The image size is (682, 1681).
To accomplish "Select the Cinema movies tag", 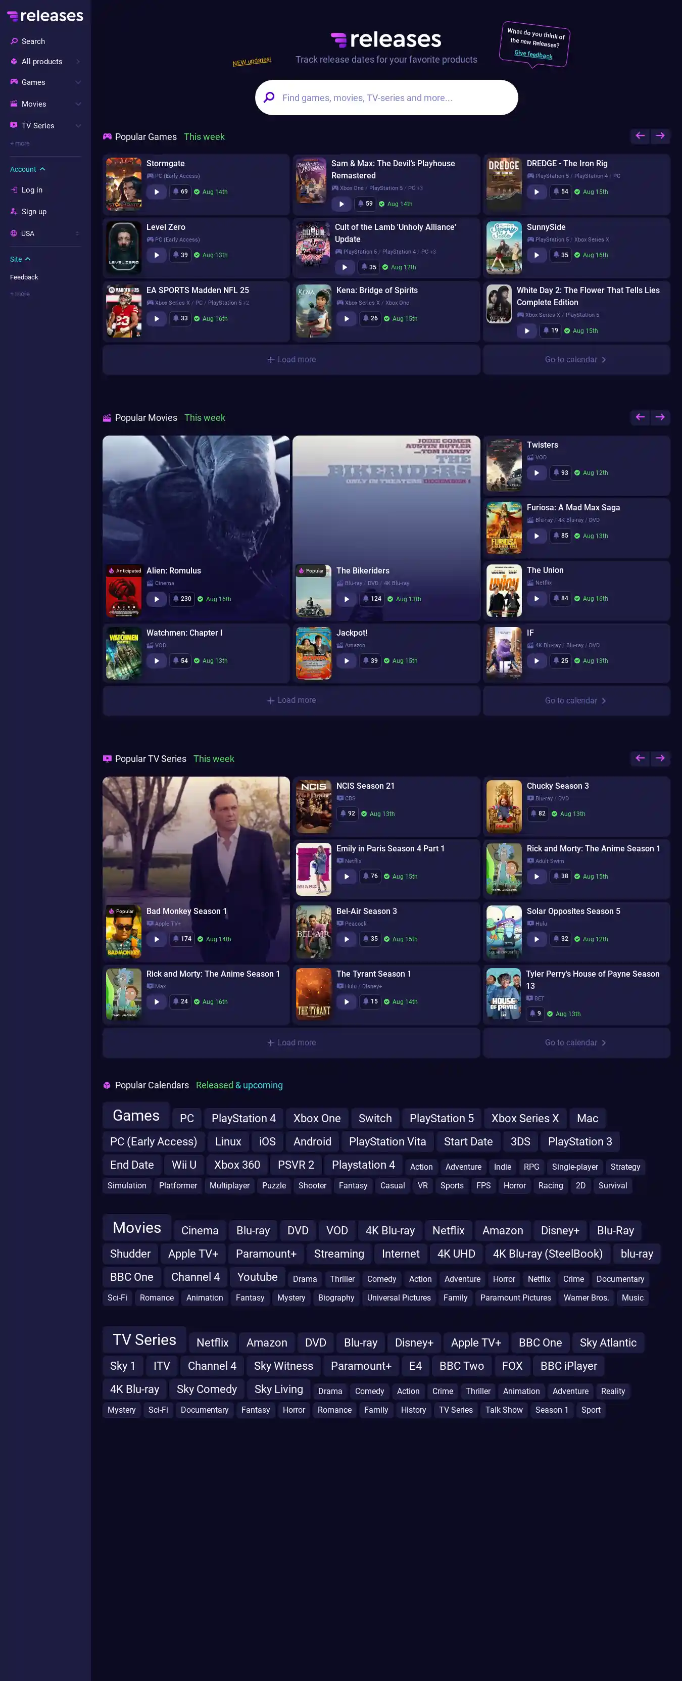I will point(200,1231).
